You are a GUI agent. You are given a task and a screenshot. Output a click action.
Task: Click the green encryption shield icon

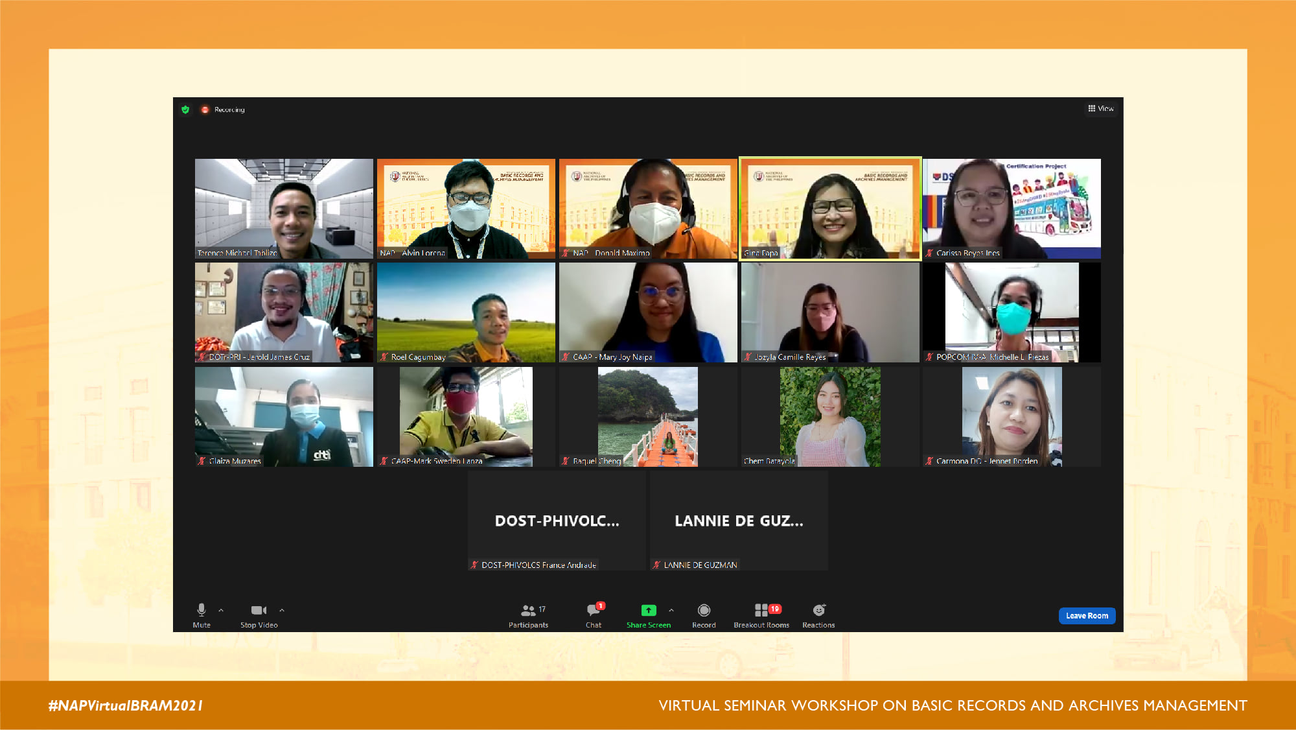point(185,110)
